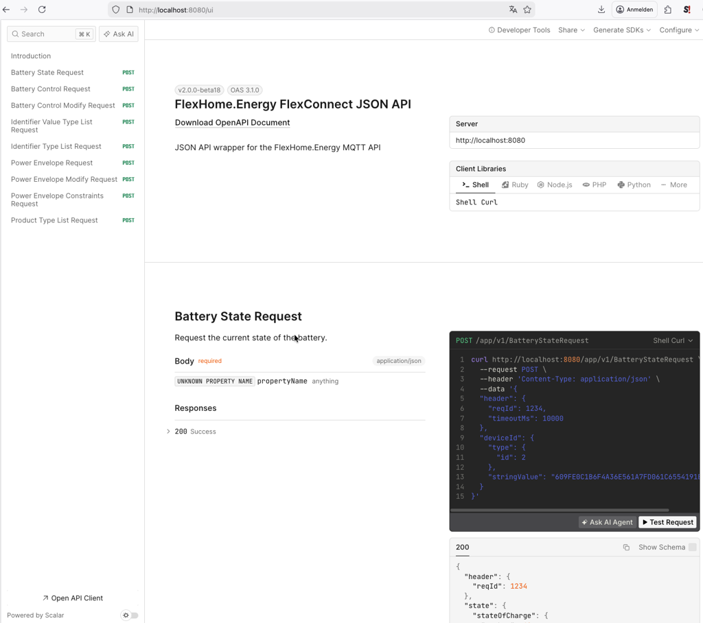This screenshot has height=623, width=703.
Task: Open More client libraries menu
Action: click(674, 185)
